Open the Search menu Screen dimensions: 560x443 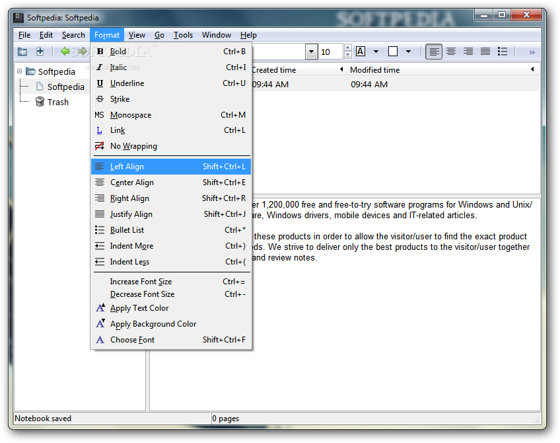73,35
